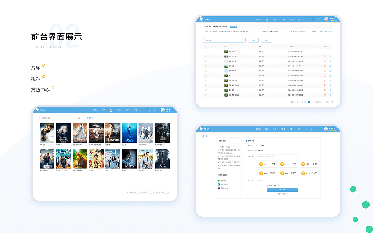Tick checkbox for the administrator row 10:00:00
The height and width of the screenshot is (233, 373).
(x=206, y=52)
